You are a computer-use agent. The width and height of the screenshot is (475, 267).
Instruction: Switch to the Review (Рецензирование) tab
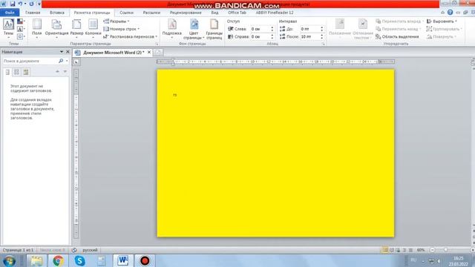[186, 13]
